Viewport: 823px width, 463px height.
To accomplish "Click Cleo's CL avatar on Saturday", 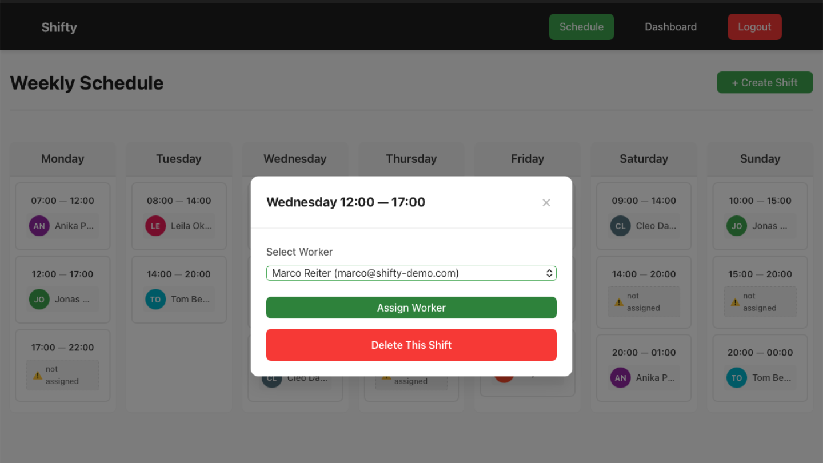I will (621, 226).
